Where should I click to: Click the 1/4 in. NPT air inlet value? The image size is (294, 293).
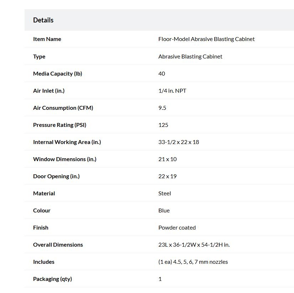point(172,91)
